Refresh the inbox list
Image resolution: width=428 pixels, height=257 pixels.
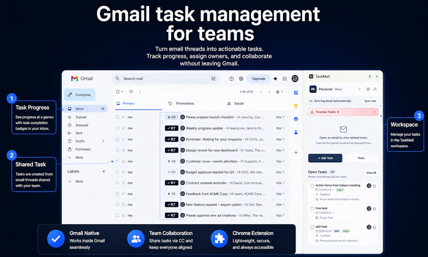tap(131, 92)
